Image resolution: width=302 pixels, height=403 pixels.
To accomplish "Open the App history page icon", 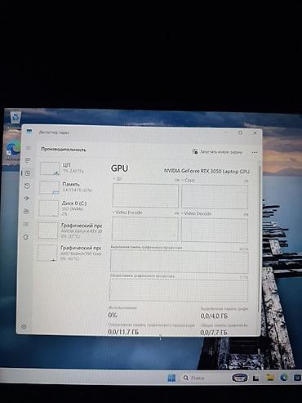I will [27, 186].
